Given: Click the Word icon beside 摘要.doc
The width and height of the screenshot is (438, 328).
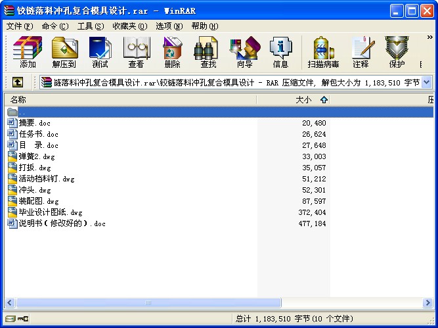Looking at the screenshot, I should (12, 123).
